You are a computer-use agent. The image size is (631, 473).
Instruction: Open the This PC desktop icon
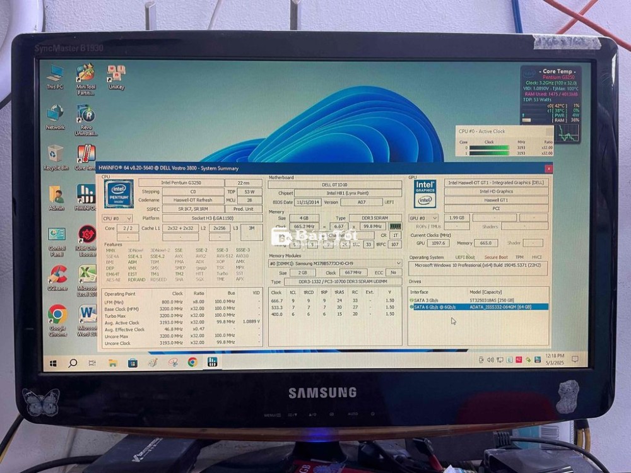tap(55, 76)
